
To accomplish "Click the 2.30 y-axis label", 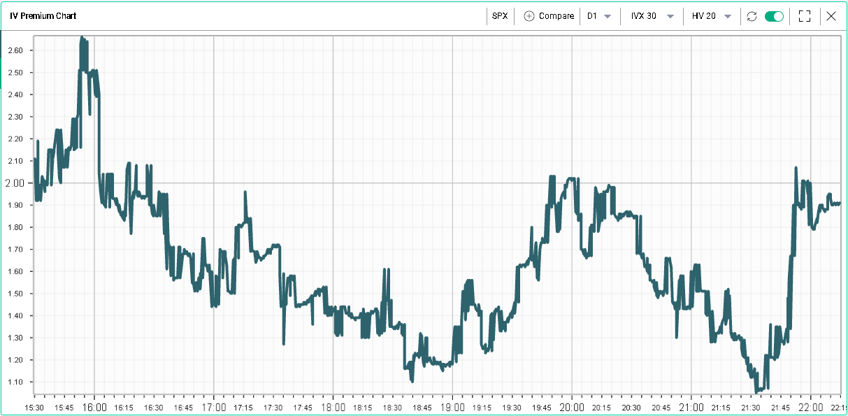I will pyautogui.click(x=16, y=117).
